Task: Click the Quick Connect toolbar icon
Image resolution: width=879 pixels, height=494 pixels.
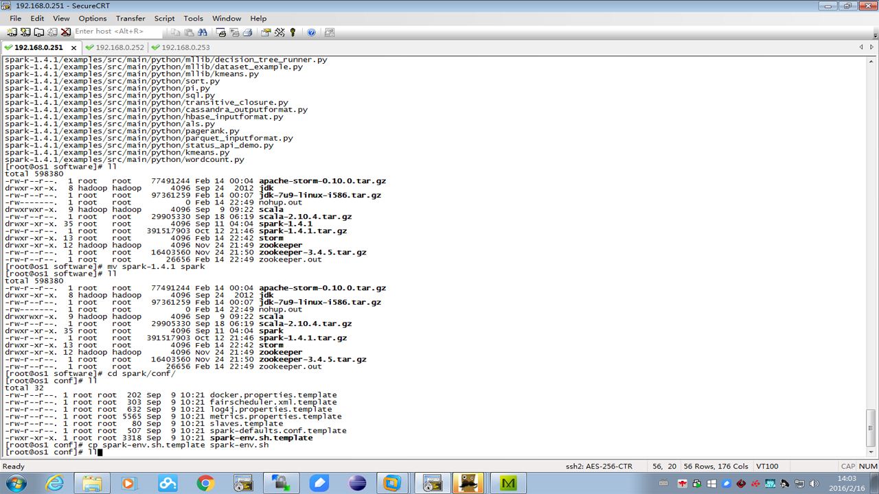Action: pyautogui.click(x=25, y=32)
